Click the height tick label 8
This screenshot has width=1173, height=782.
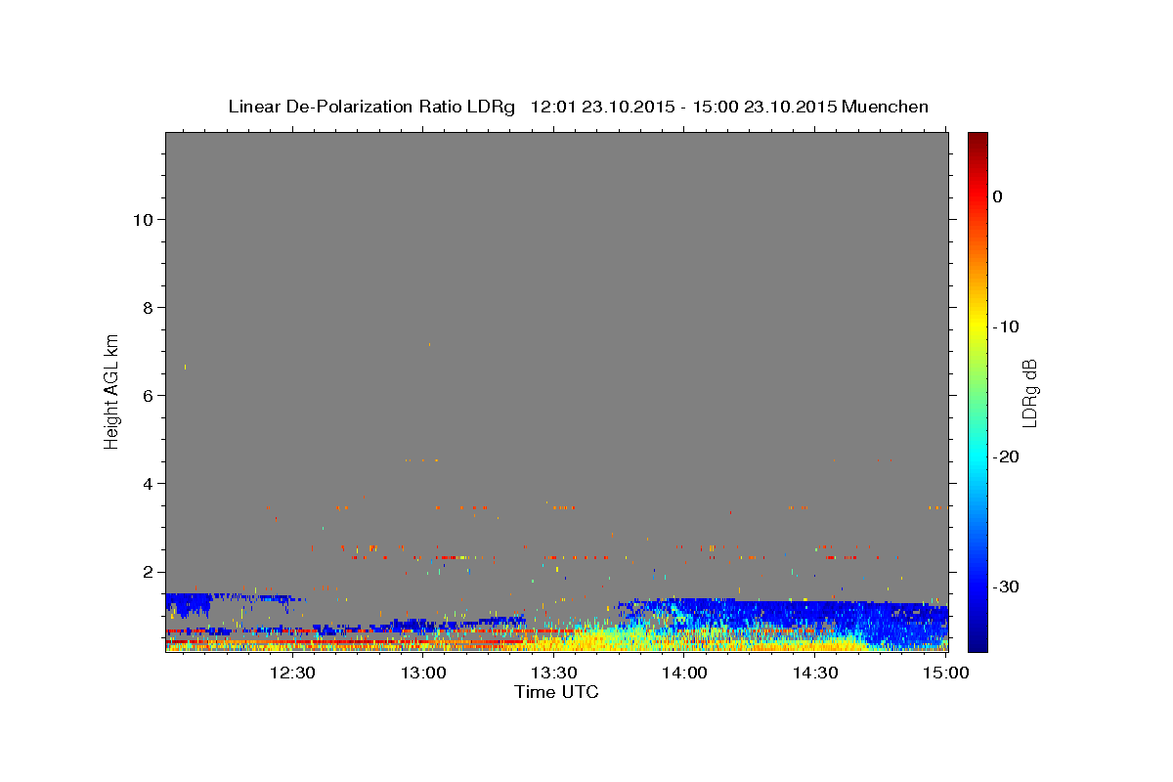point(146,307)
